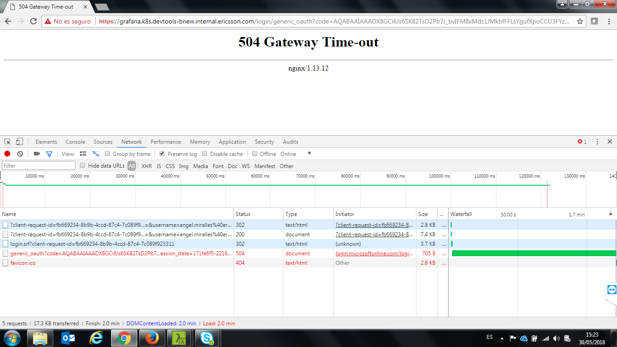Select the Performance panel tab
This screenshot has height=347, width=617.
166,141
